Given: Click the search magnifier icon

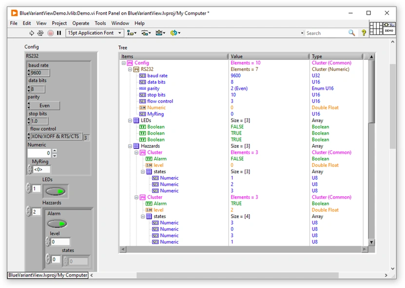Looking at the screenshot, I should coord(351,33).
